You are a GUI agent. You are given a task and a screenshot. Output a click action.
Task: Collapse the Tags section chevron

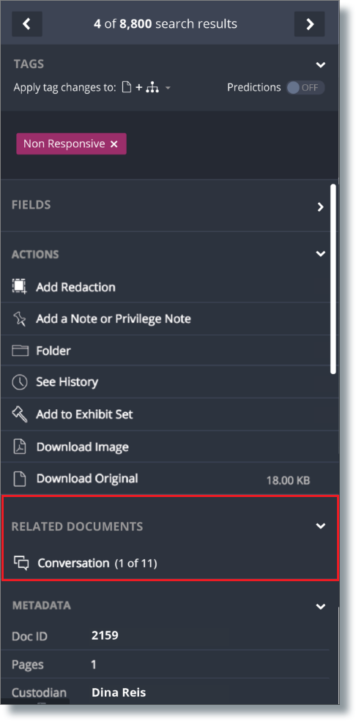click(321, 64)
